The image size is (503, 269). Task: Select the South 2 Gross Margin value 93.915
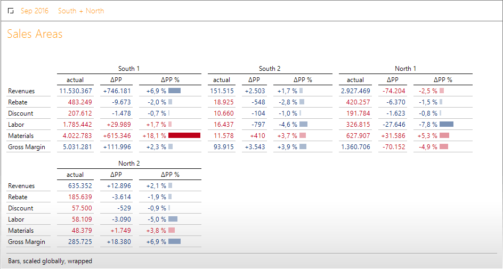point(223,147)
